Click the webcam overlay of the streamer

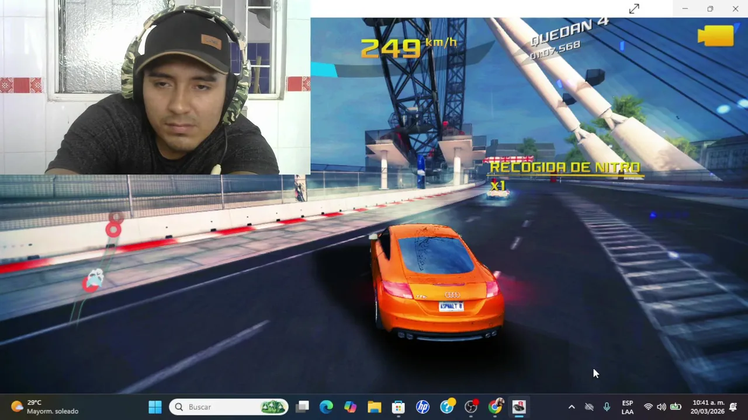(155, 87)
